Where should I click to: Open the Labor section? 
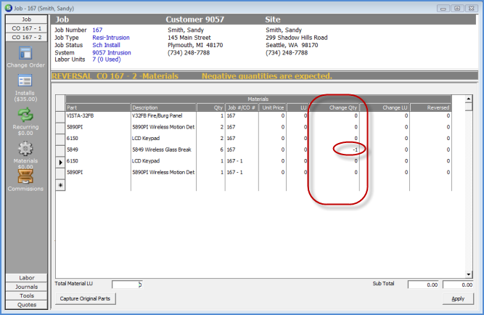click(x=27, y=278)
